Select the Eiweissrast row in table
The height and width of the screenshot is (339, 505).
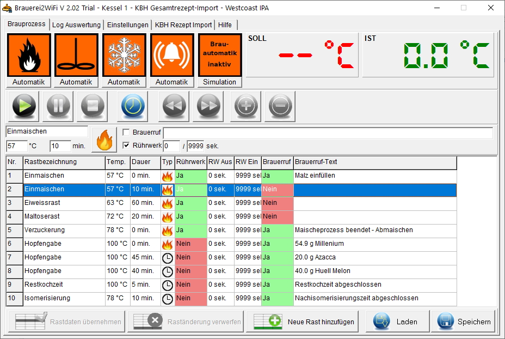point(64,203)
